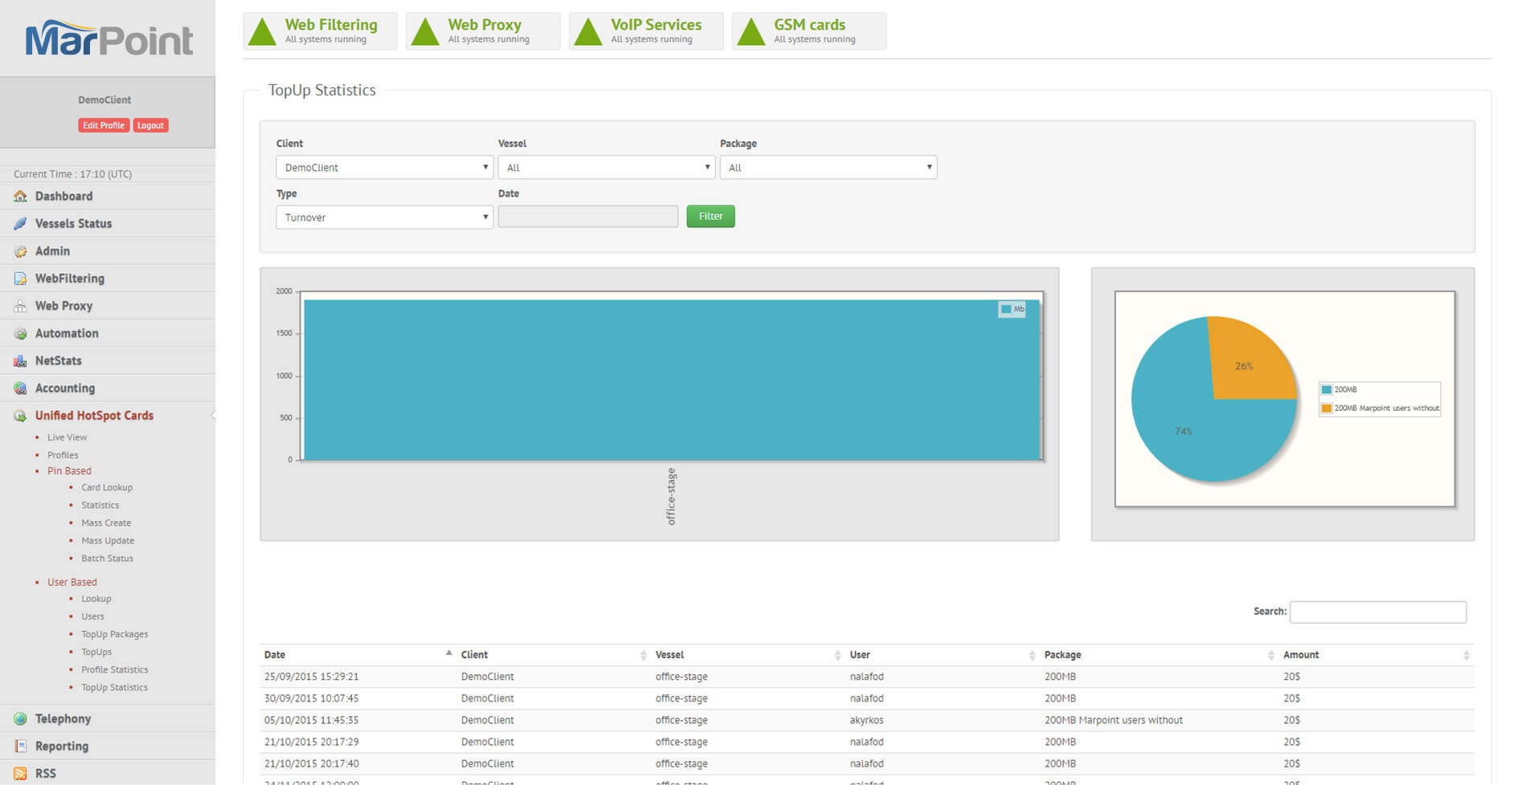The width and height of the screenshot is (1514, 785).
Task: Click the Reporting icon
Action: 20,746
